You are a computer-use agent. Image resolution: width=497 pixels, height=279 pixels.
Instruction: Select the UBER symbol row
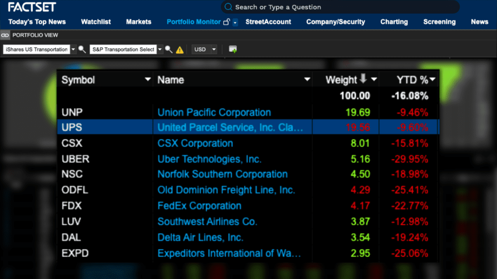coord(75,159)
